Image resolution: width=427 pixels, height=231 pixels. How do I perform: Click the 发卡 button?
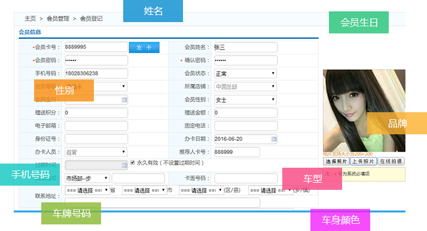(144, 48)
